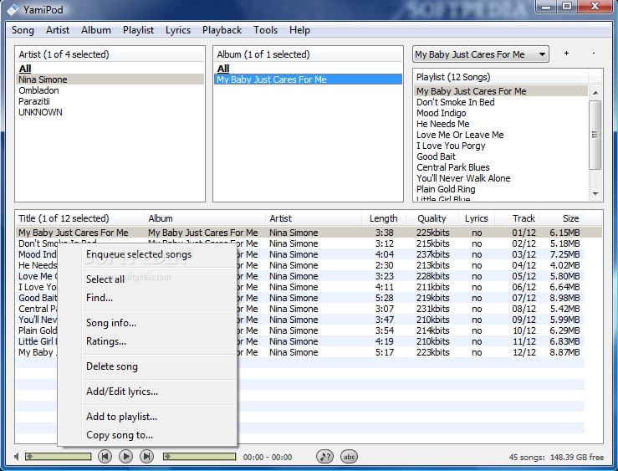Viewport: 618px width, 471px height.
Task: Open the Song menu
Action: click(23, 30)
